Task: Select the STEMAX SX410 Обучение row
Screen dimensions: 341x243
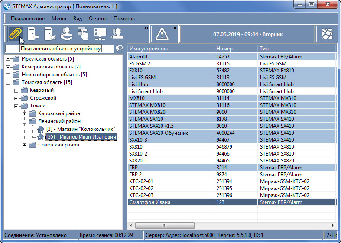Action: pos(232,133)
